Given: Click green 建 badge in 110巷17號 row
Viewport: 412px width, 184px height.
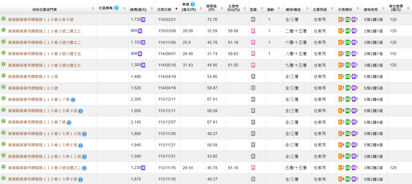Looking at the screenshot, I should click(348, 99).
